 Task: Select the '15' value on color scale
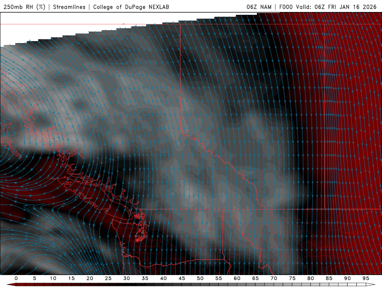71,278
